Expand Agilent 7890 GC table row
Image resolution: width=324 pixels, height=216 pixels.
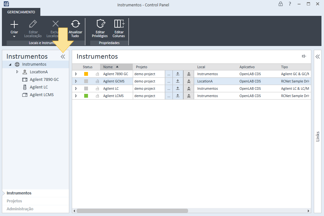[76, 74]
